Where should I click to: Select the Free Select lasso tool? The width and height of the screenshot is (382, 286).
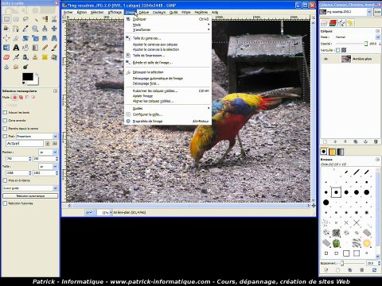[25, 19]
